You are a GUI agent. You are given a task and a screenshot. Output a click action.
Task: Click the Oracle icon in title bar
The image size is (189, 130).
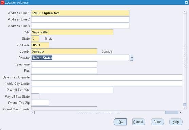click(2, 2)
